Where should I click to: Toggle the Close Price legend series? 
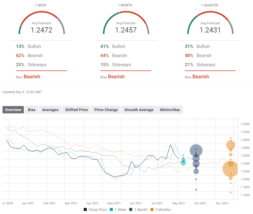point(95,209)
